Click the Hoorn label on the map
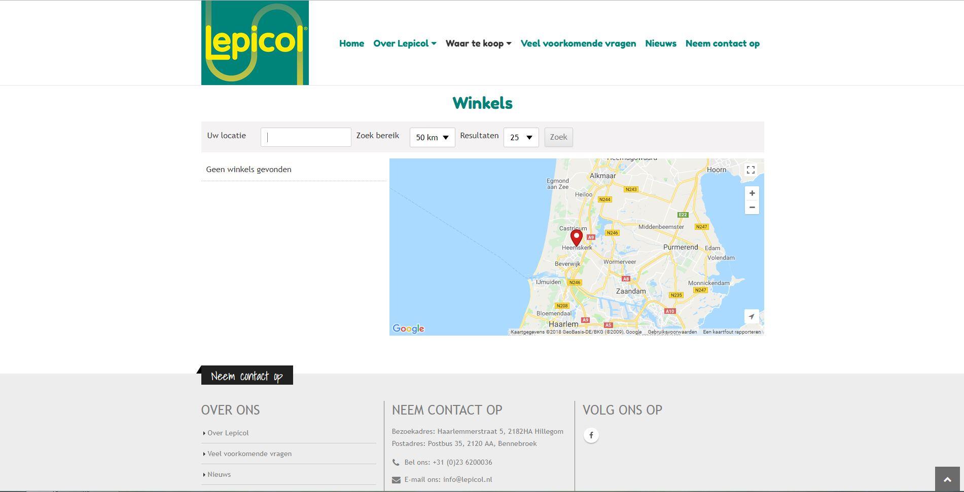The image size is (964, 492). click(717, 170)
